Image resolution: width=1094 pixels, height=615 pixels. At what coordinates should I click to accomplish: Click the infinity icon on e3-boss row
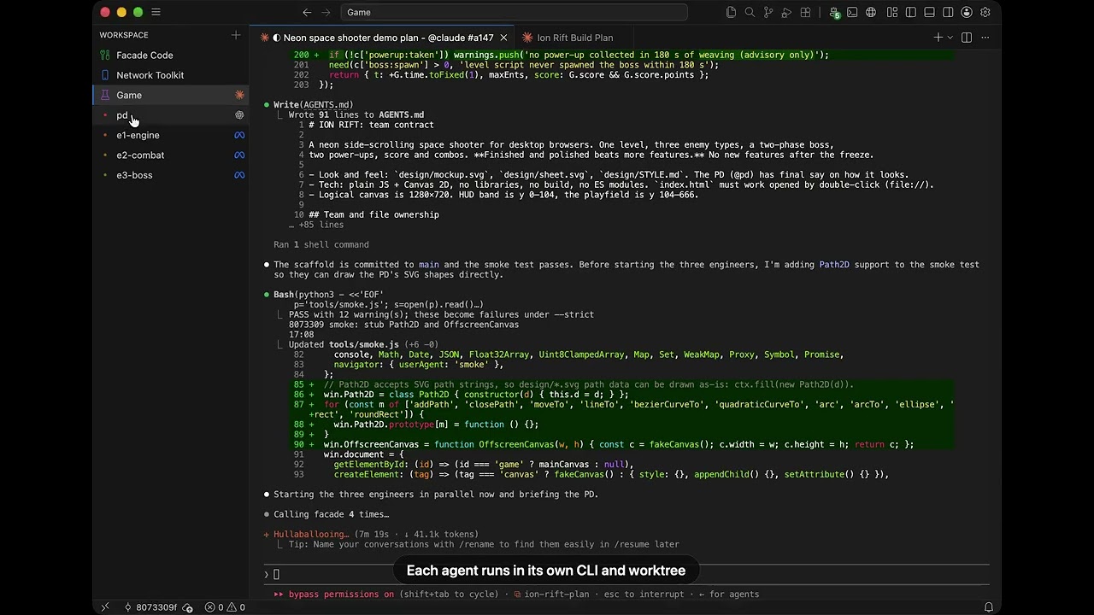click(239, 175)
